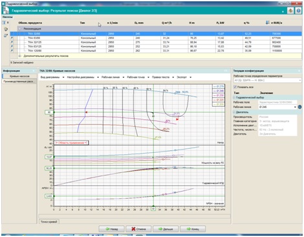
Task: Click the 'Отмена' button
Action: (x=138, y=229)
